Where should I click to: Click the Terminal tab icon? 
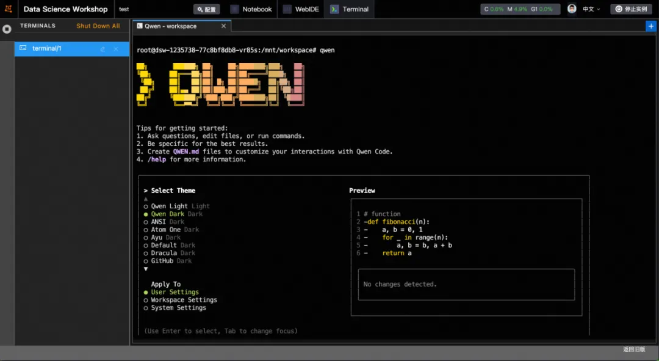click(x=334, y=9)
